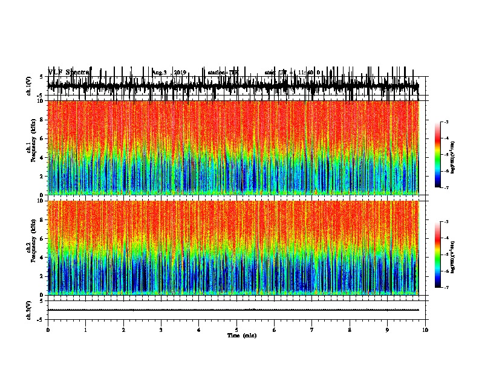Image resolution: width=479 pixels, height=370 pixels.
Task: Click the "-3" tick on ch.2 colorbar
Action: click(x=446, y=222)
